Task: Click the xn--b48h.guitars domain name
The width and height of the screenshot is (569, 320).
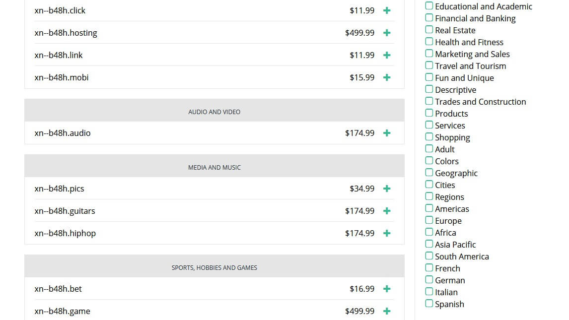Action: tap(65, 211)
